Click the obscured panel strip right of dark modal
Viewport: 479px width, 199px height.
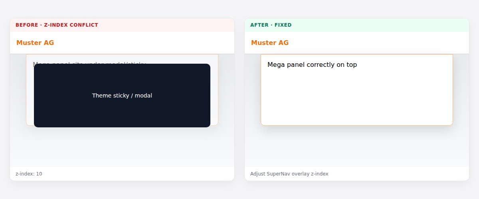(214, 96)
